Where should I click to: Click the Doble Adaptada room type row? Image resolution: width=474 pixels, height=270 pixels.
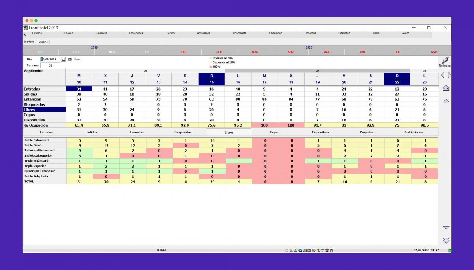230,176
